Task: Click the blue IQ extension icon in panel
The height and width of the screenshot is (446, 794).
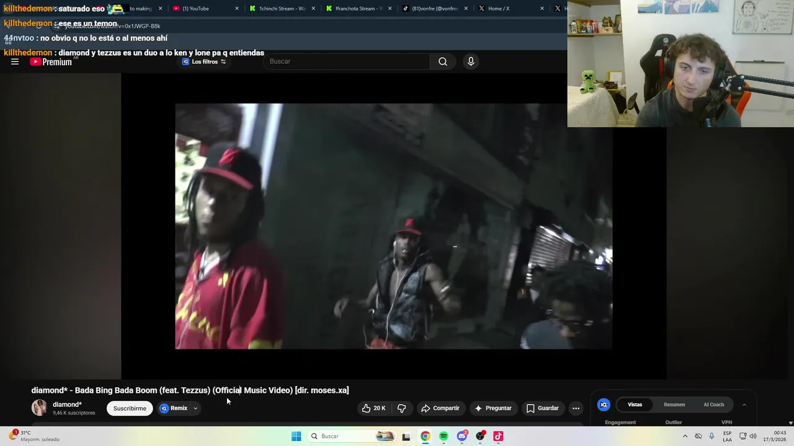Action: (x=604, y=404)
